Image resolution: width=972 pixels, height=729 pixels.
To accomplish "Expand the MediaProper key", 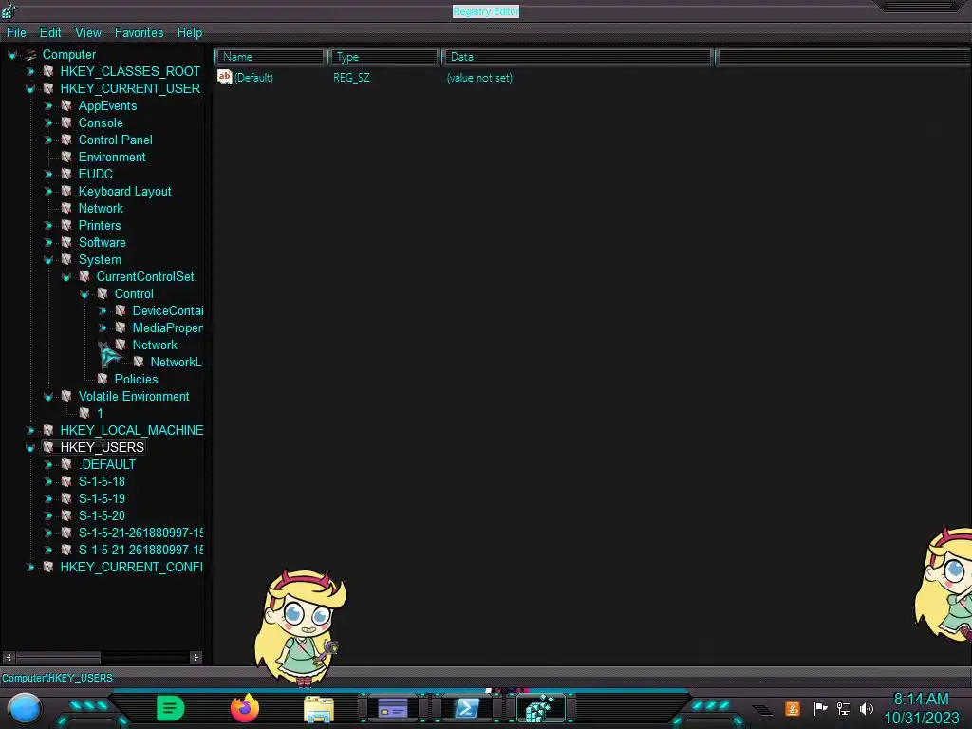I will pyautogui.click(x=103, y=327).
